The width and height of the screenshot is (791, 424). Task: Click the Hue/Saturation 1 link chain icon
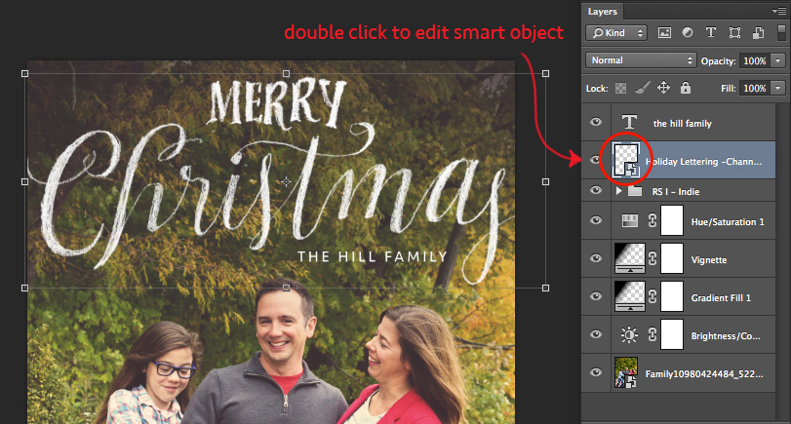(653, 220)
